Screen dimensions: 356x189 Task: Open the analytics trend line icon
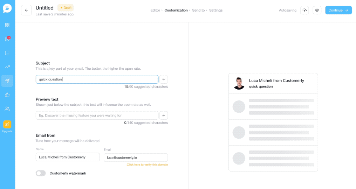click(x=7, y=67)
